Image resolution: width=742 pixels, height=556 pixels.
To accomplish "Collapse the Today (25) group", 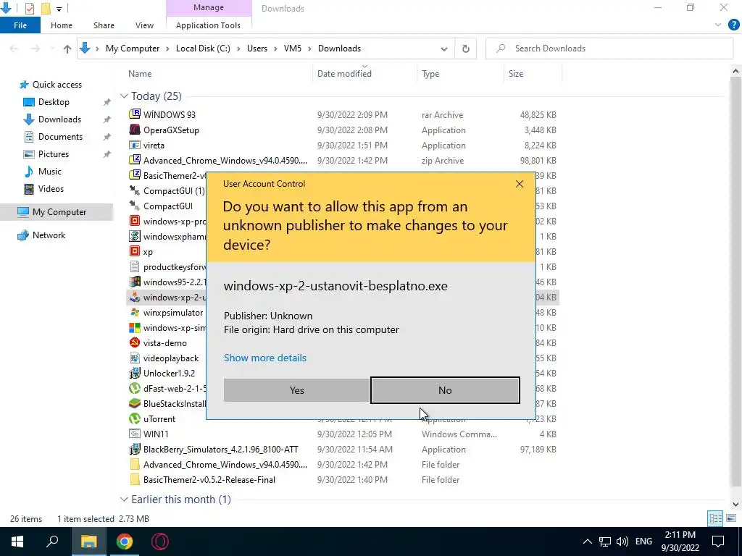I will click(x=124, y=96).
